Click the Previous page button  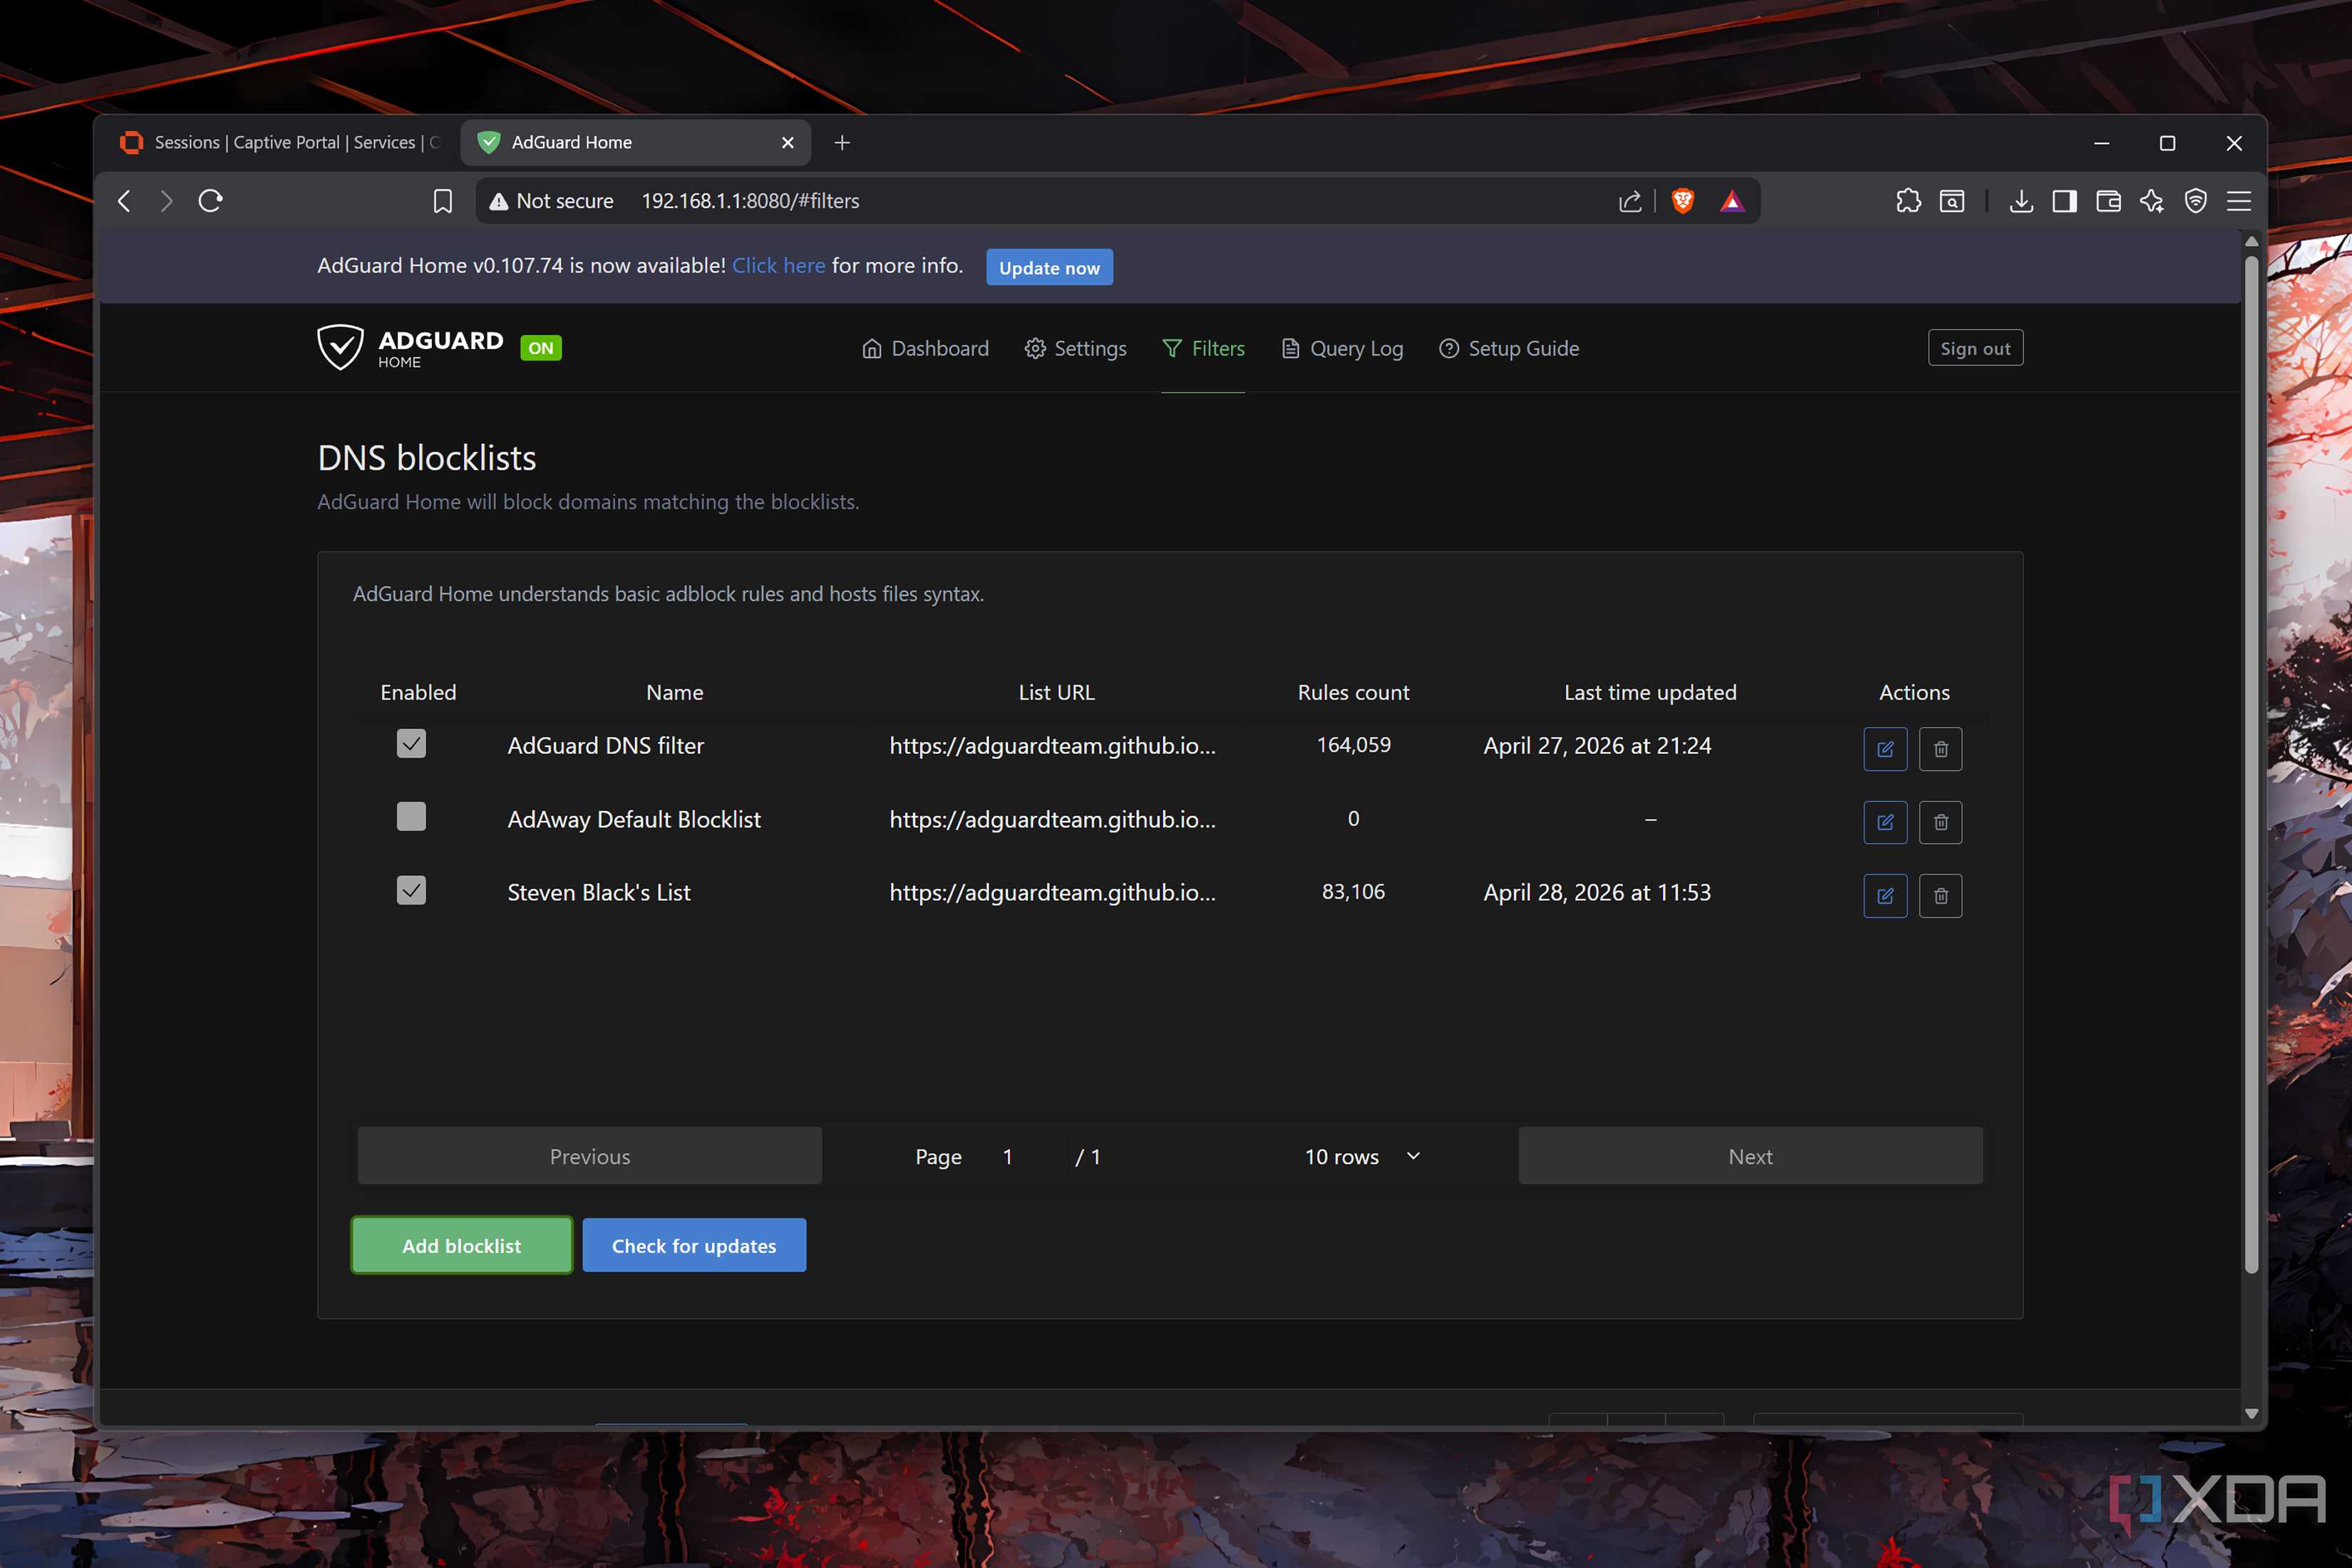point(590,1156)
